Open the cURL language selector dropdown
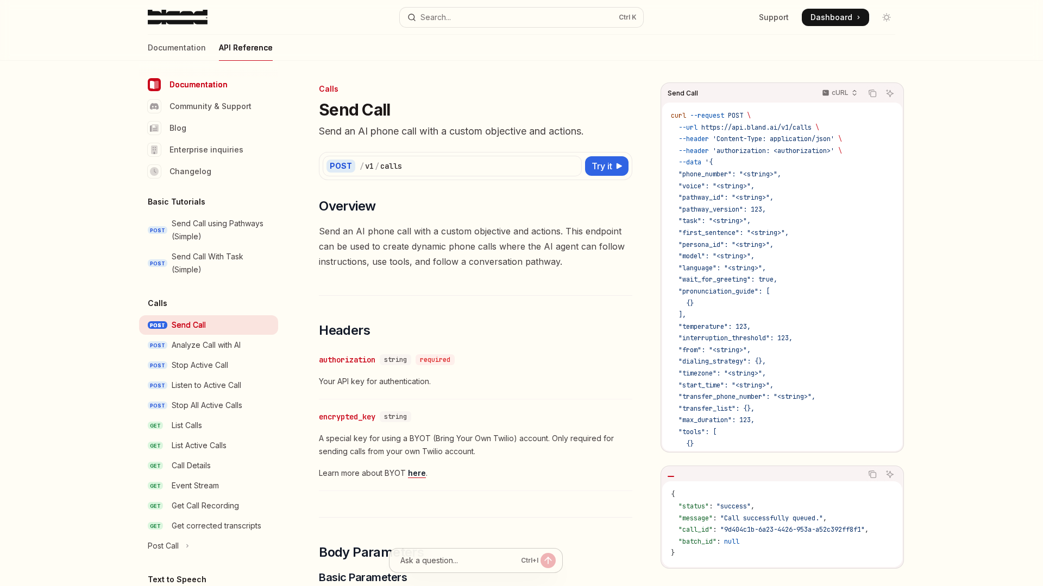 pos(840,93)
